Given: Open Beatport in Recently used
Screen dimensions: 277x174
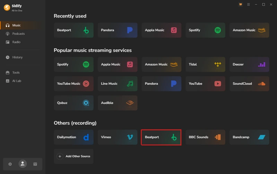Looking at the screenshot, I should pos(73,30).
